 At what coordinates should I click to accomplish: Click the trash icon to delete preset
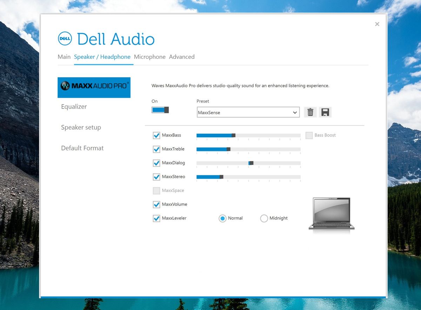click(310, 112)
